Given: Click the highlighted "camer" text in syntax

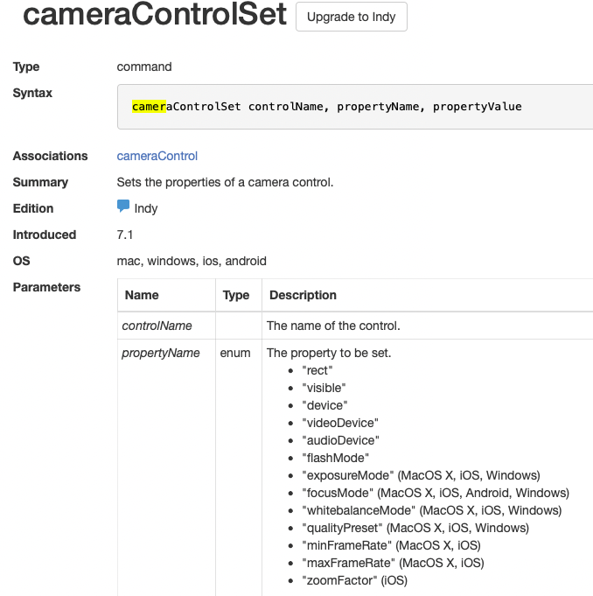Looking at the screenshot, I should pos(149,107).
